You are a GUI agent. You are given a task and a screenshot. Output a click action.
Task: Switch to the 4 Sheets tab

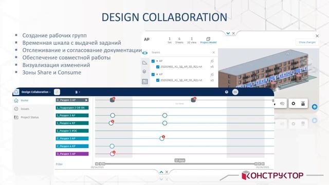tap(179, 40)
